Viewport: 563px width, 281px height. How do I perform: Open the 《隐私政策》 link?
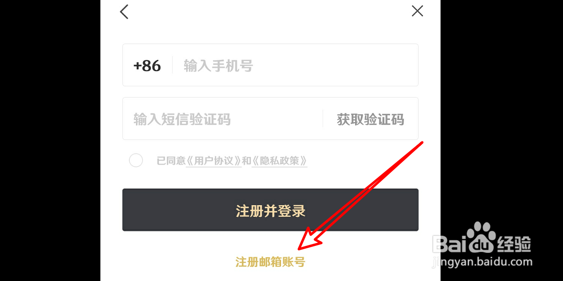coord(280,161)
